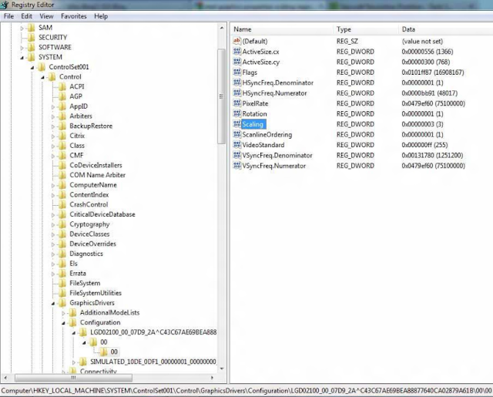Select the PixelRate REG_DWORD type cell
Image resolution: width=493 pixels, height=397 pixels.
click(355, 103)
